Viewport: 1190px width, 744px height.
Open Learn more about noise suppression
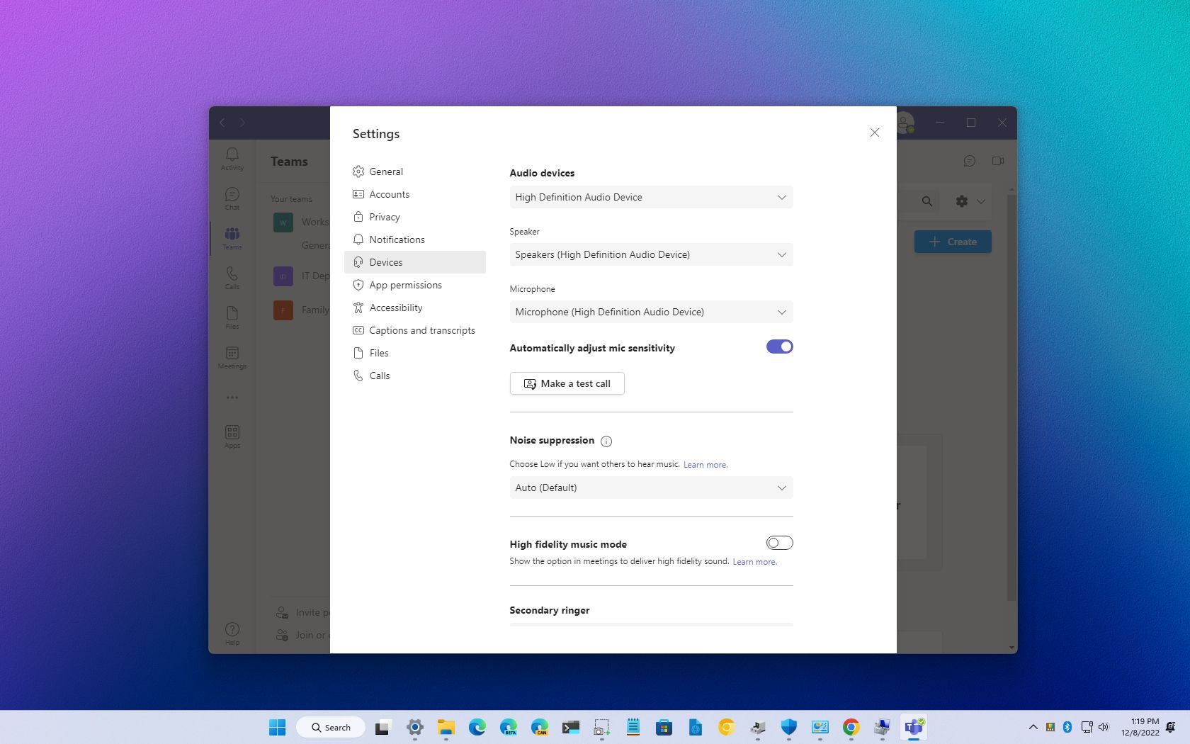[705, 464]
